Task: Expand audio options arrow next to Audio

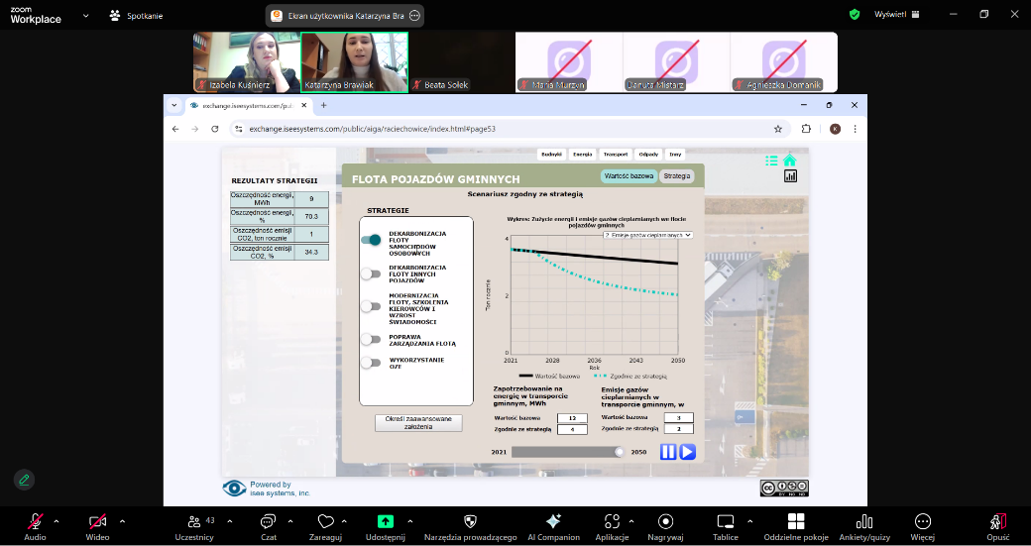Action: pyautogui.click(x=56, y=521)
